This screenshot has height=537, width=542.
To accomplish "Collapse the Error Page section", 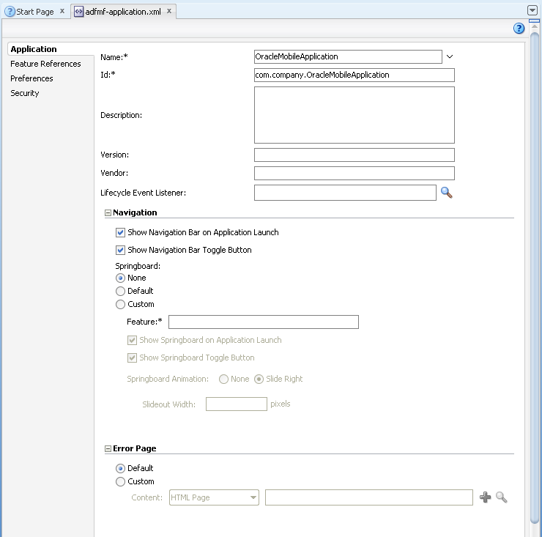I will coord(108,449).
